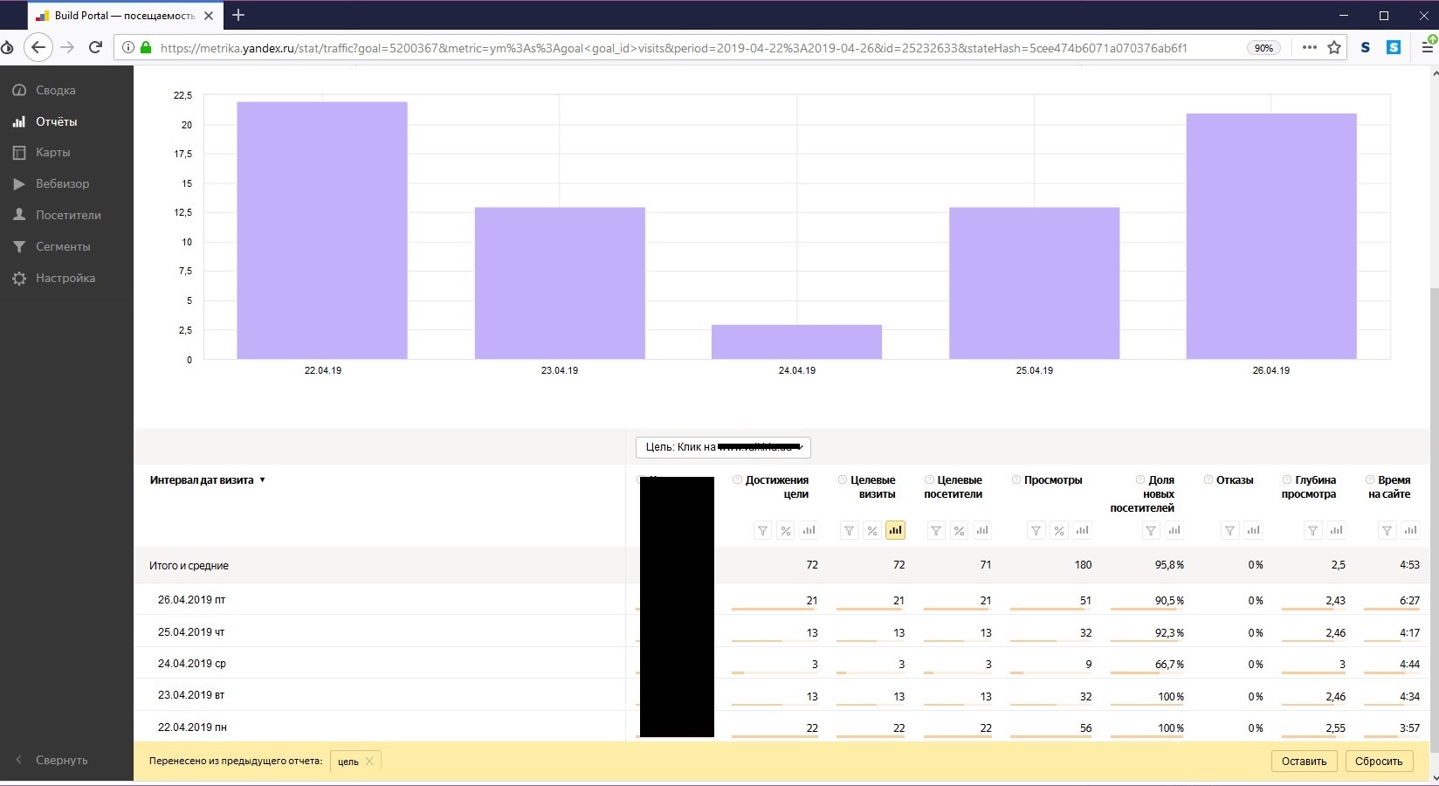Click the Сбросить button
This screenshot has width=1439, height=786.
tap(1379, 761)
